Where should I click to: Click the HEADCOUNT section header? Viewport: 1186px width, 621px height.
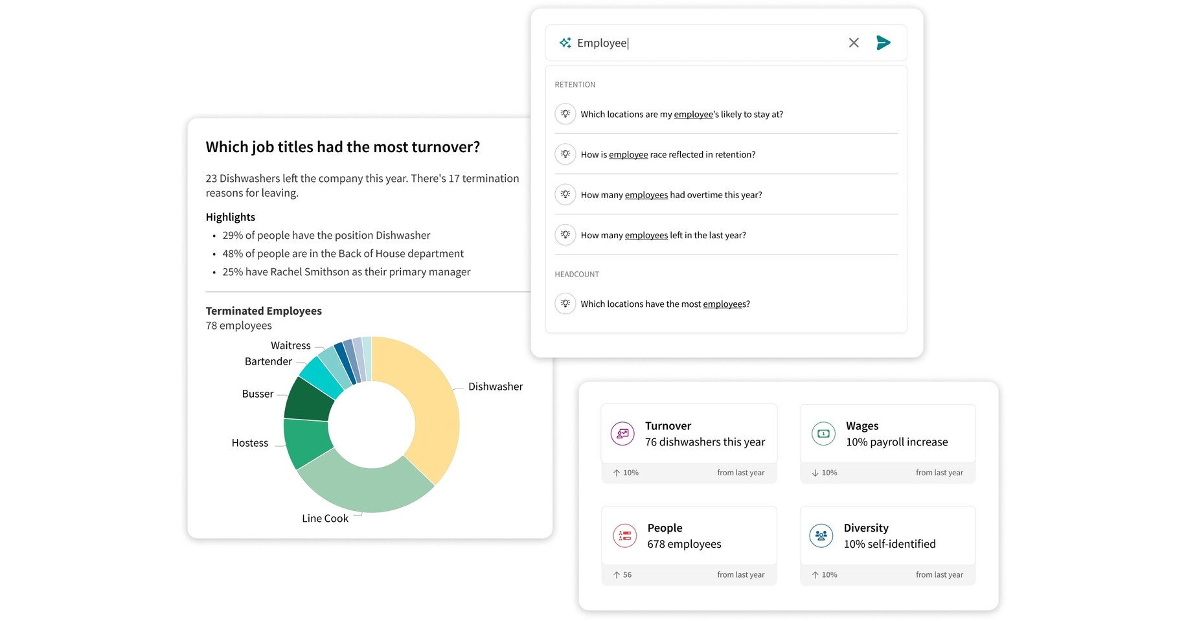click(x=576, y=274)
